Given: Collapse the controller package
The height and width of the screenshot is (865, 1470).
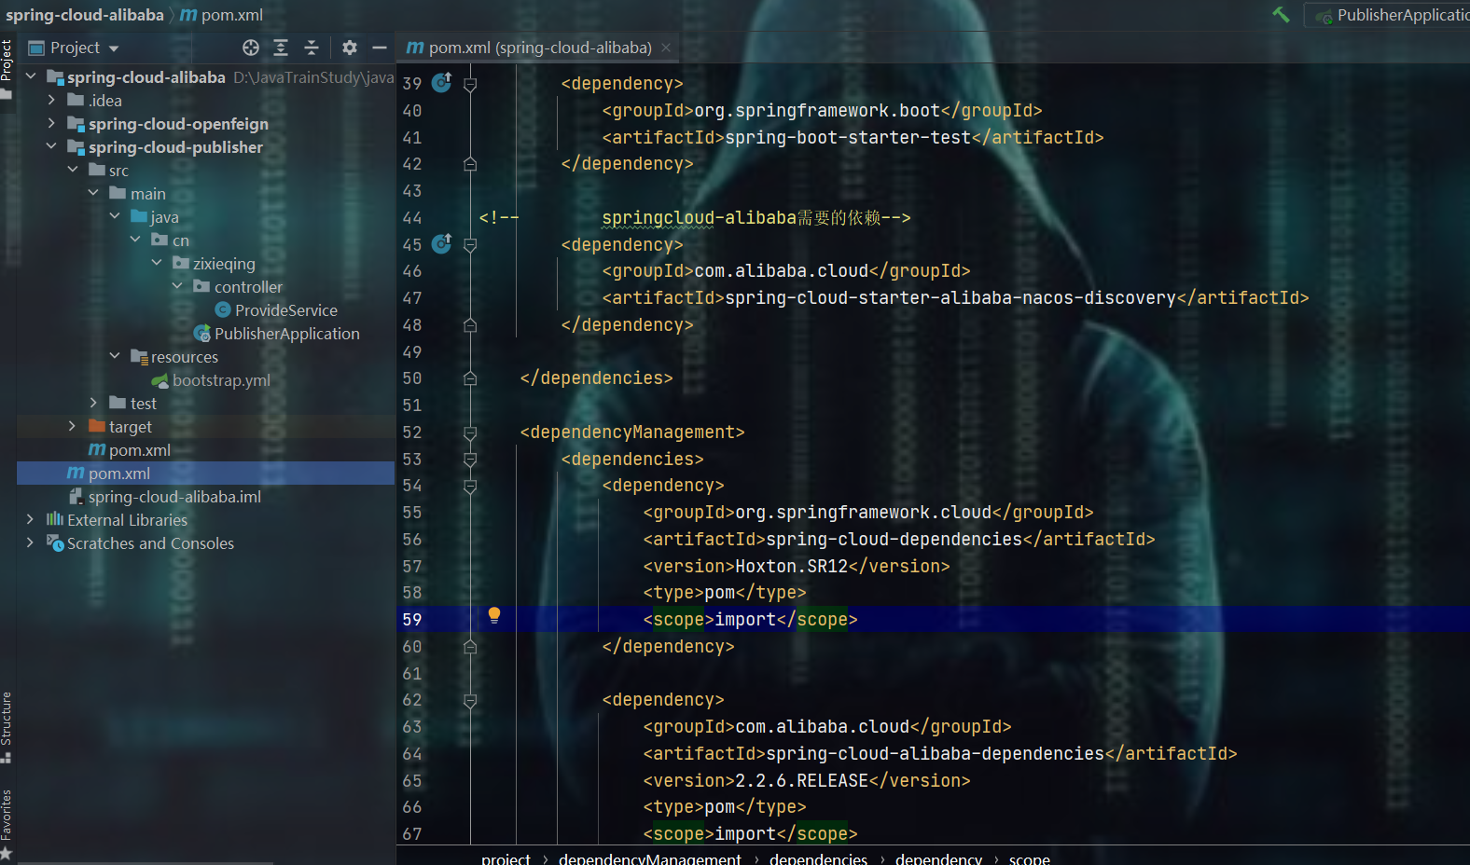Looking at the screenshot, I should (x=177, y=286).
